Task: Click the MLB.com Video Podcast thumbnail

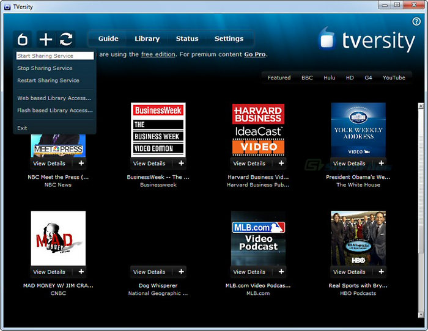Action: [x=258, y=238]
